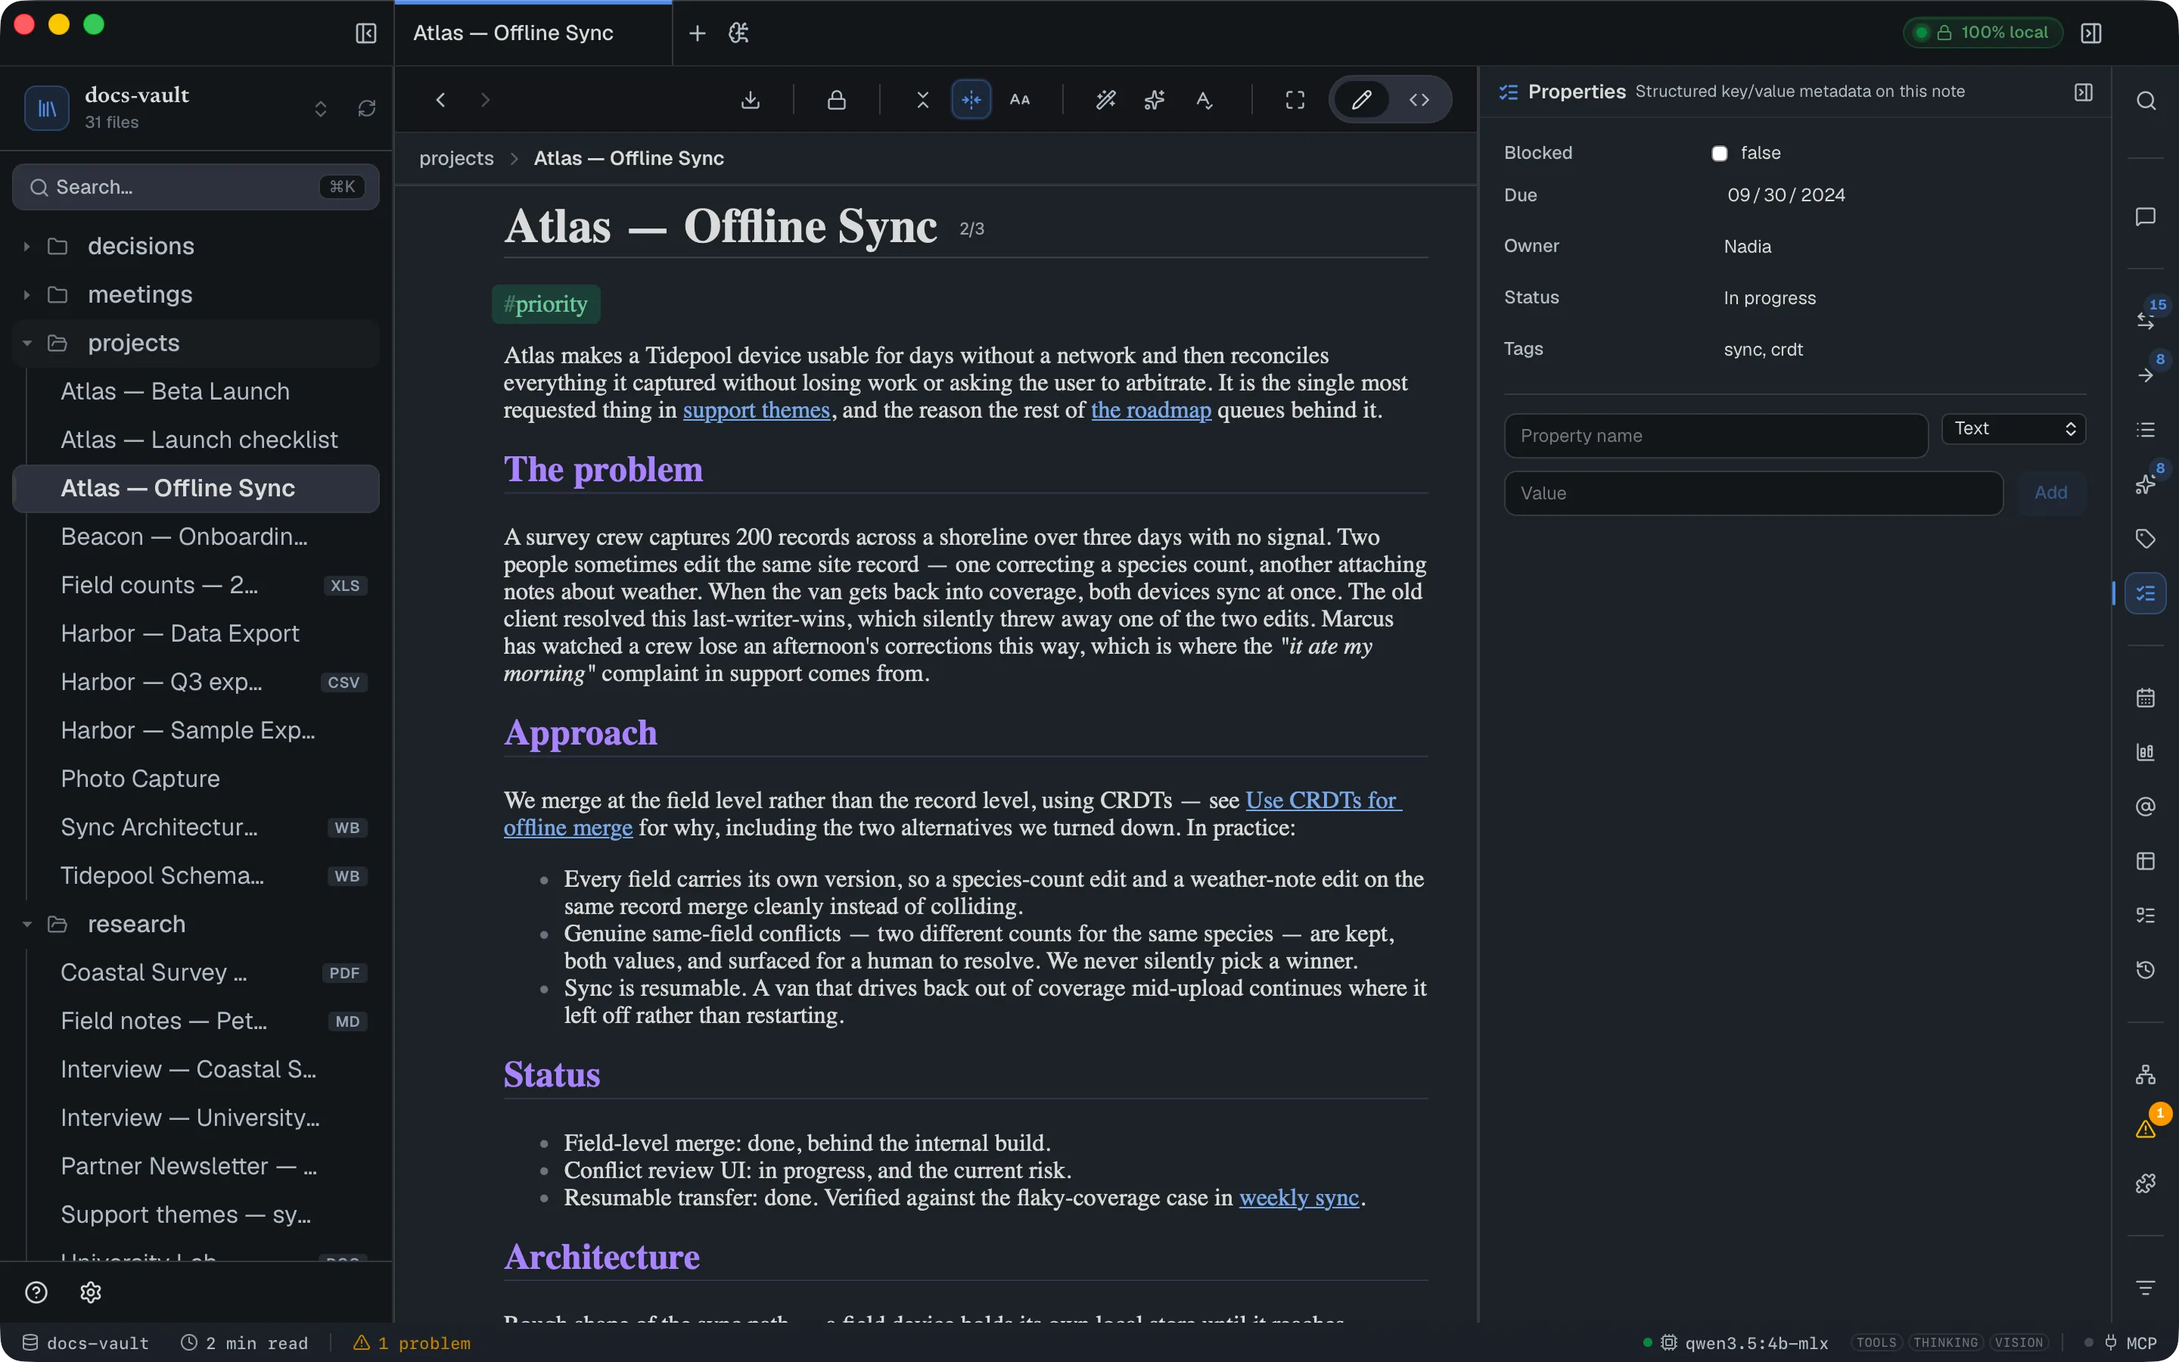Screen dimensions: 2179x1362
Task: Click the Property name field
Action: 1715,436
